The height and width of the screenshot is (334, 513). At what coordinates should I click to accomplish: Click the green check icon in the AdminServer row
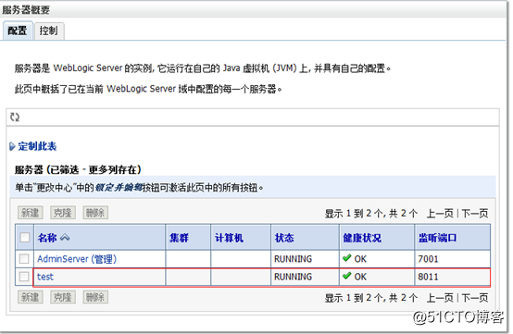coord(347,258)
